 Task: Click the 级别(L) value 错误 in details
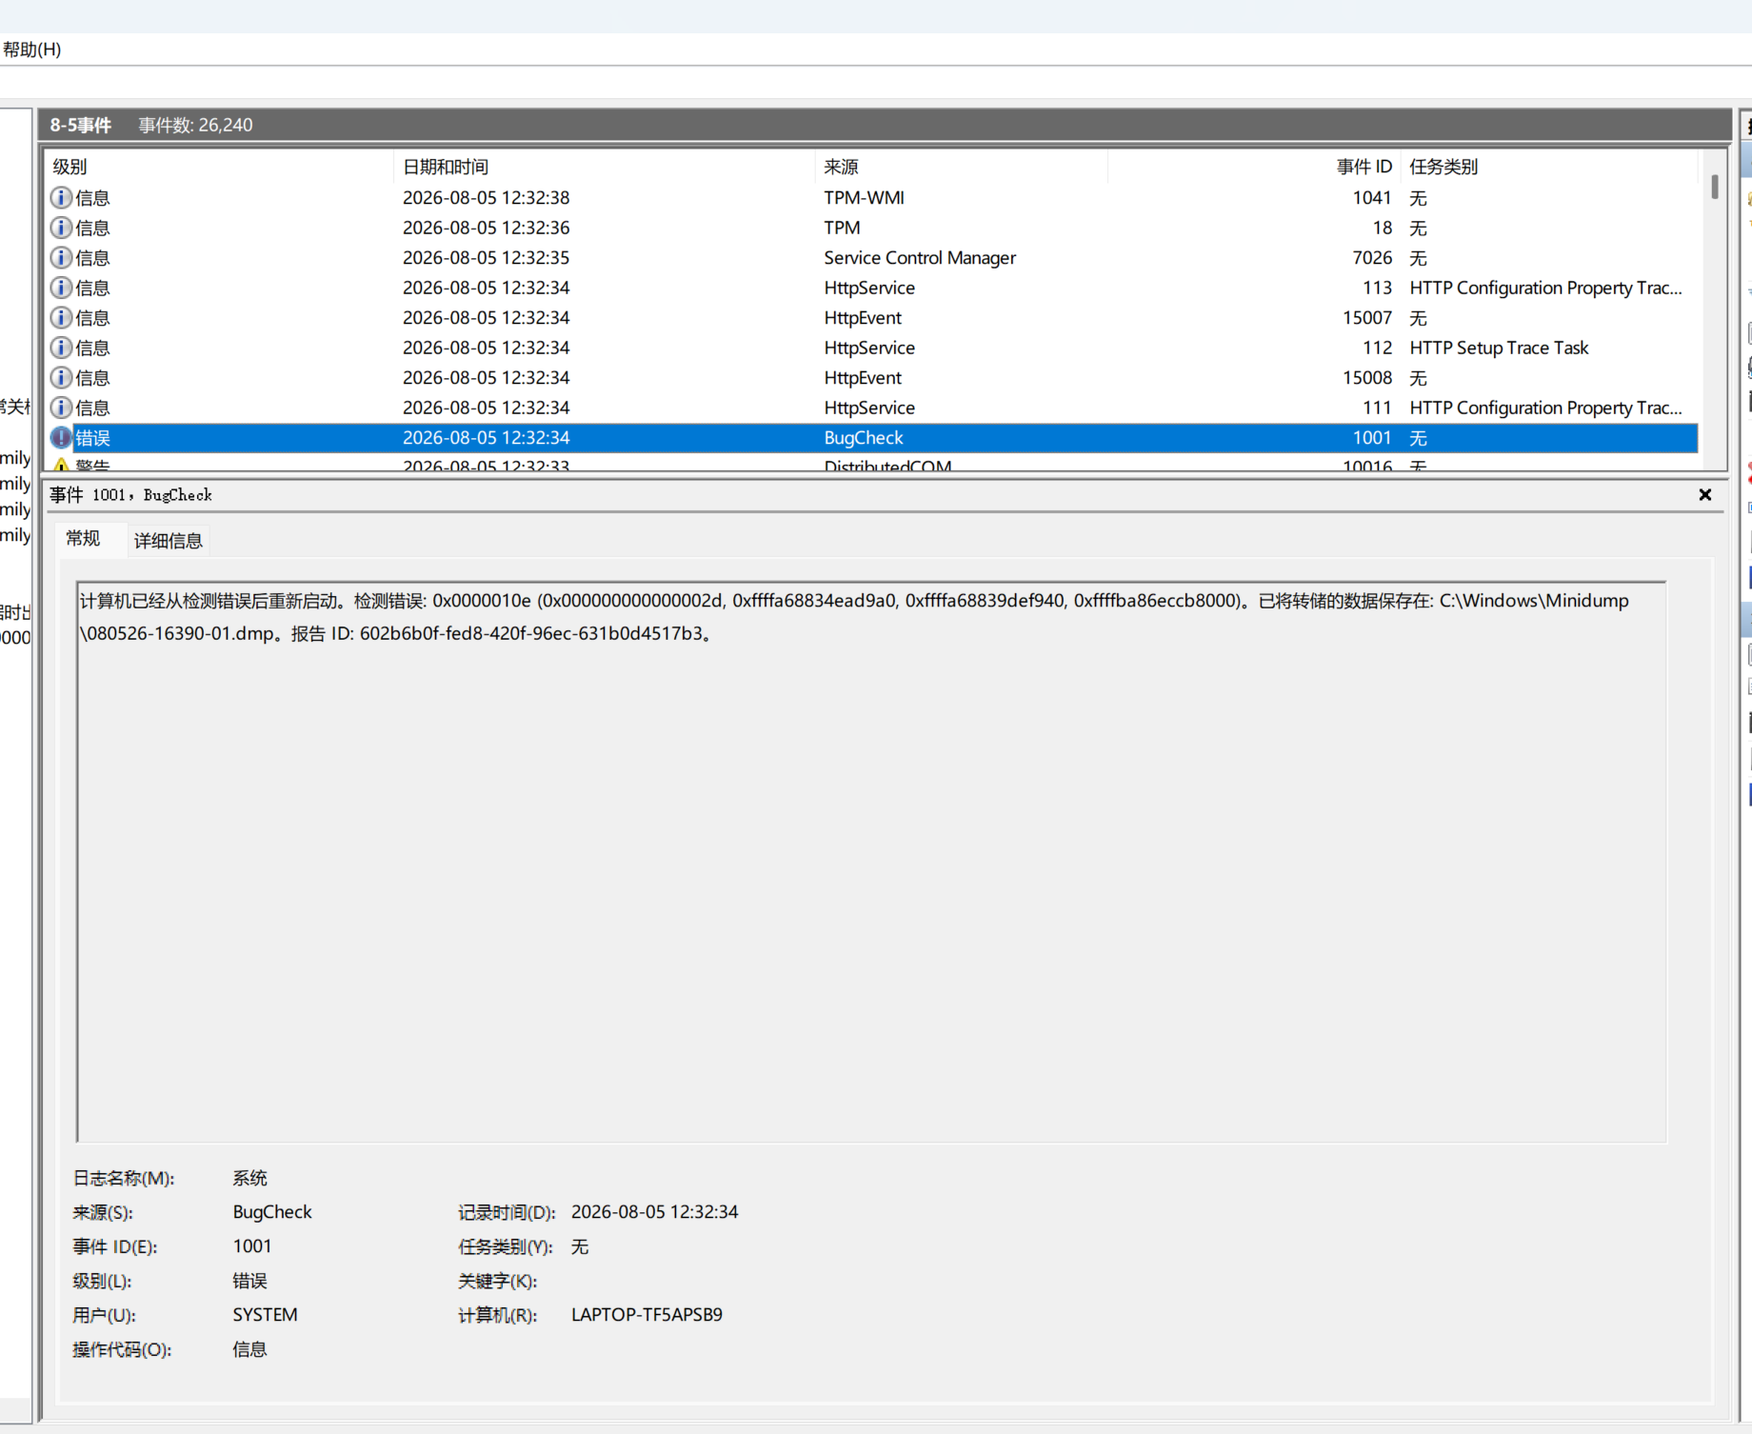tap(249, 1281)
